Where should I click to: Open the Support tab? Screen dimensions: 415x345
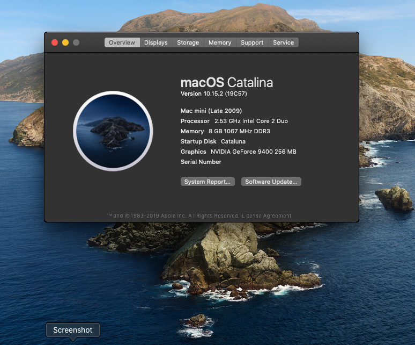coord(252,42)
